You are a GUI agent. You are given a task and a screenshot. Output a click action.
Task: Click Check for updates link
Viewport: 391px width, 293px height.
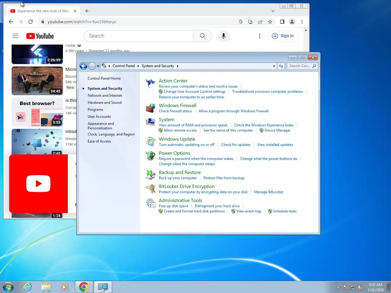(x=236, y=145)
